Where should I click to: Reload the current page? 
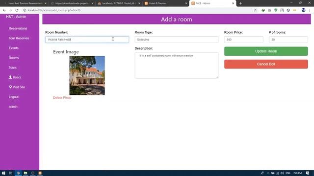click(17, 10)
